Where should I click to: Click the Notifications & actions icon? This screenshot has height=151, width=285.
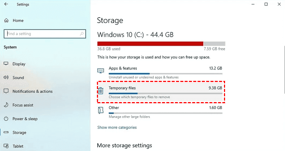[x=6, y=91]
